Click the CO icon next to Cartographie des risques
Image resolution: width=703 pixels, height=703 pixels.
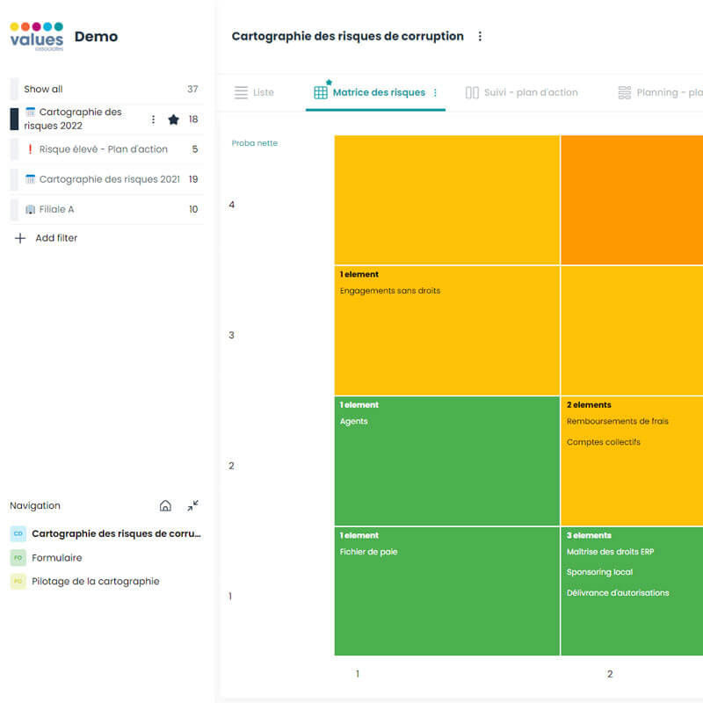[17, 533]
